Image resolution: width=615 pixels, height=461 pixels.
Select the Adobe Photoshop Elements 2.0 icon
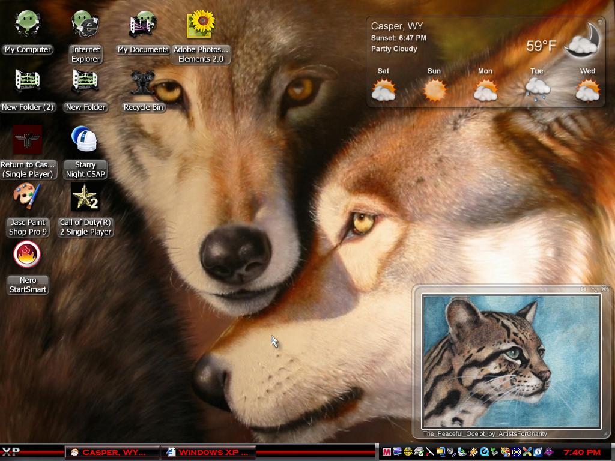201,37
